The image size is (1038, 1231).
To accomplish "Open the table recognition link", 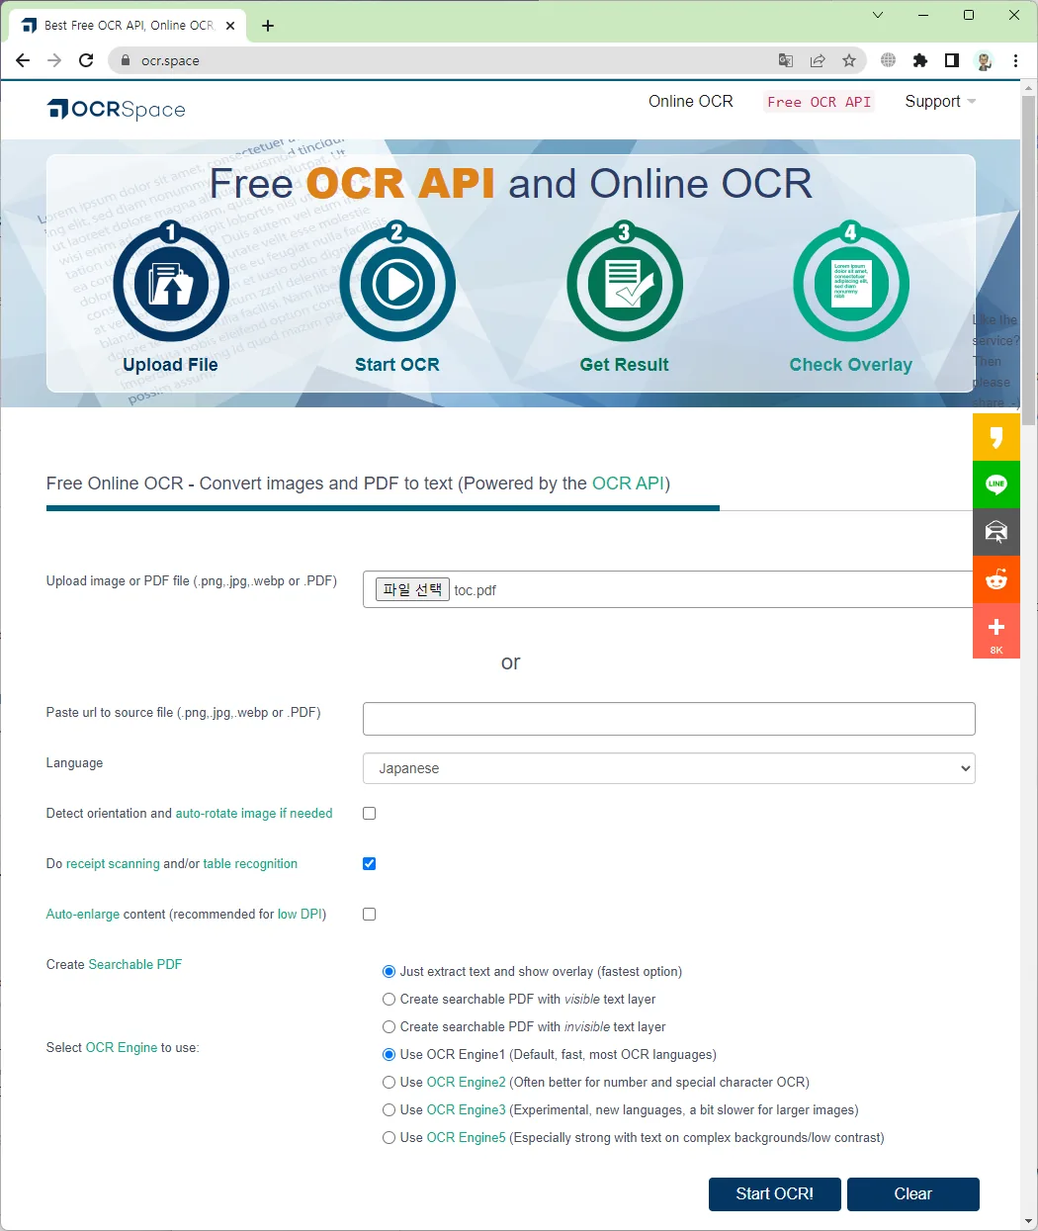I will [250, 864].
